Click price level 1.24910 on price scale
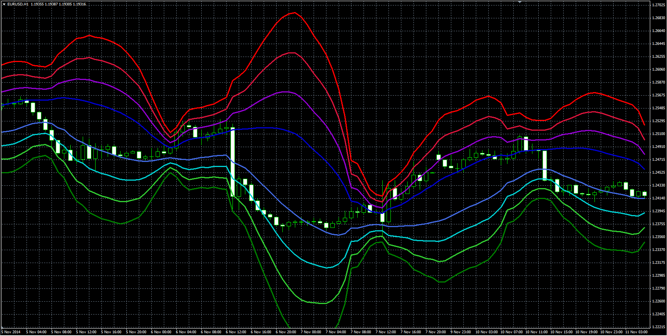The image size is (667, 336). click(658, 147)
